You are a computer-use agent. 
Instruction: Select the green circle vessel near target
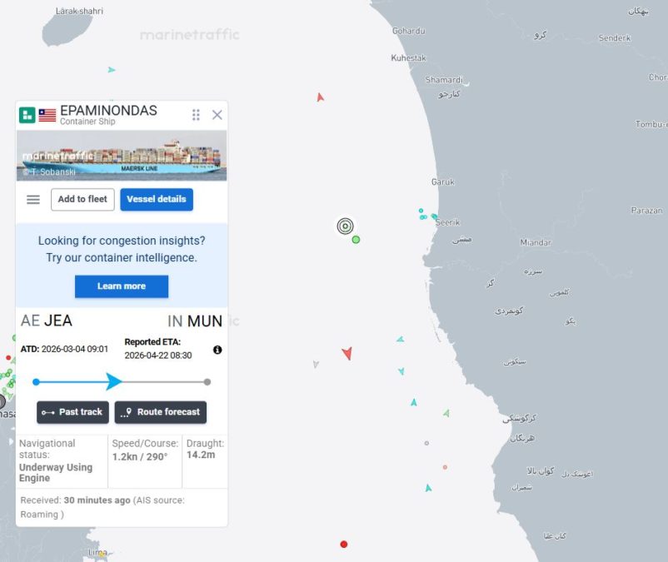356,240
